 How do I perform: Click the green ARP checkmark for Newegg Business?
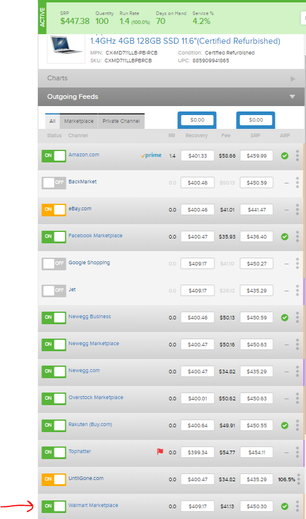(x=284, y=318)
